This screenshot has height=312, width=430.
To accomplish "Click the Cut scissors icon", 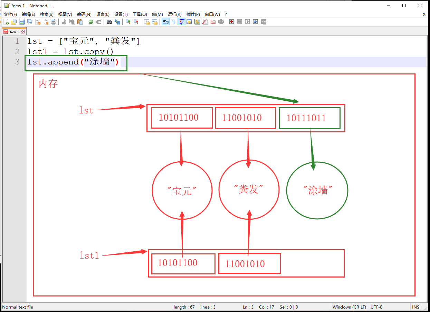I will point(64,22).
